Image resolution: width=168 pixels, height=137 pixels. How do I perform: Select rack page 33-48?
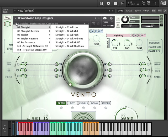coord(138,11)
